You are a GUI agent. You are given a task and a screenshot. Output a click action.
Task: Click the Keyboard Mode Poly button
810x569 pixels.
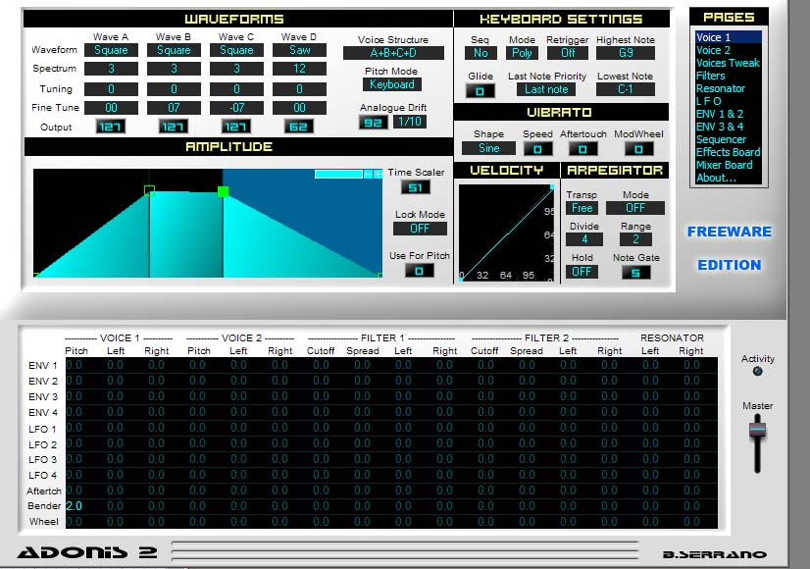pos(523,53)
